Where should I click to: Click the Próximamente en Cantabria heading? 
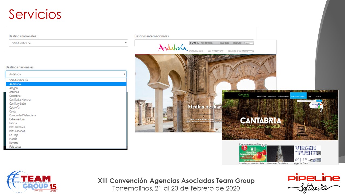[x=253, y=144]
